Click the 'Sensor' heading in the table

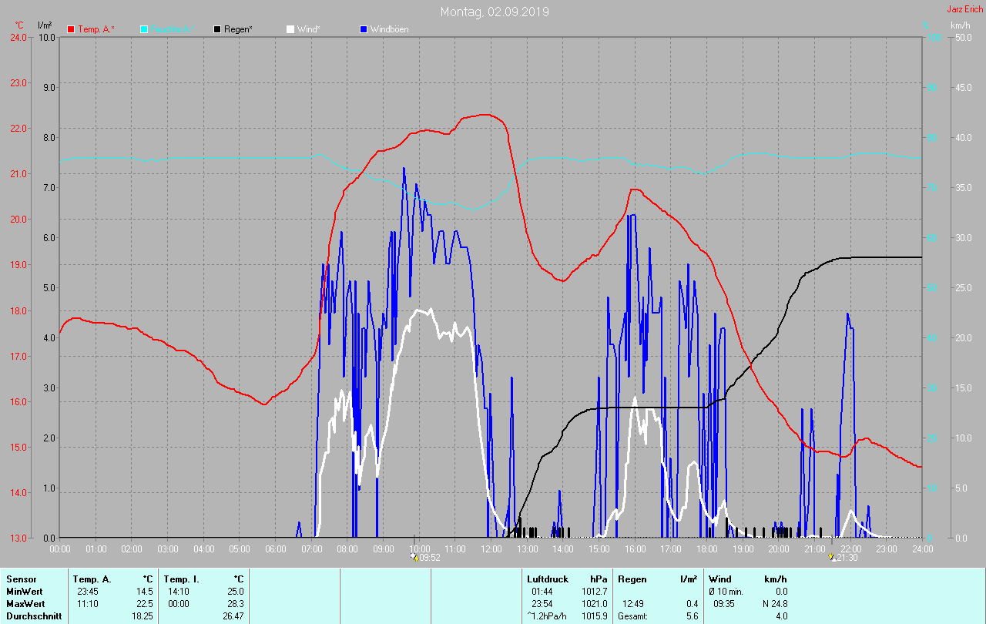22,579
